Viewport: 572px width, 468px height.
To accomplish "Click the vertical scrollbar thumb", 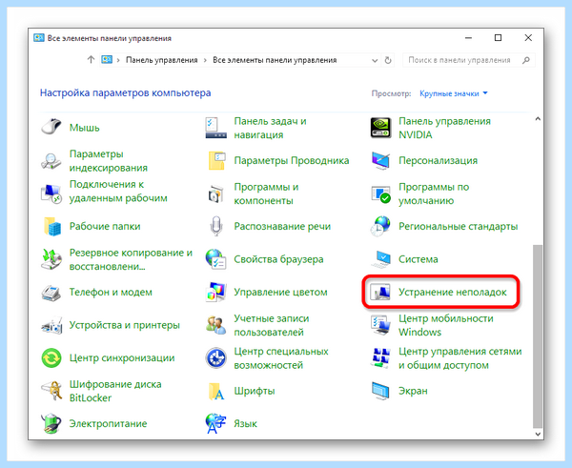I will pyautogui.click(x=538, y=336).
